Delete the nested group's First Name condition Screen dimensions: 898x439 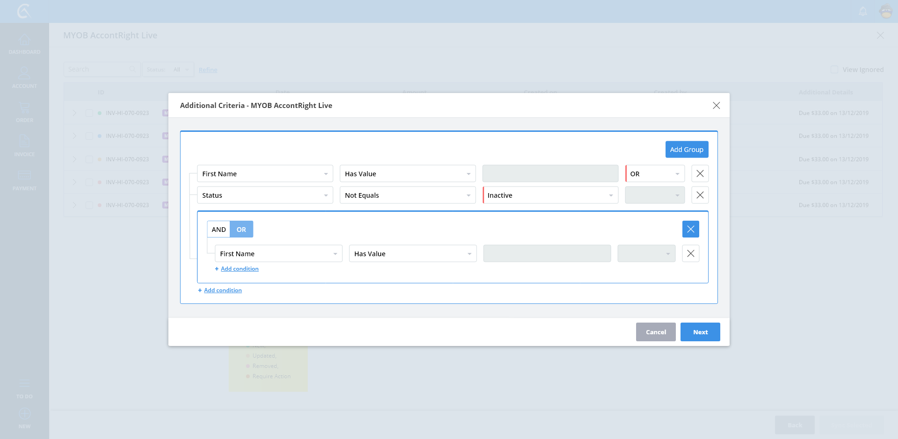pyautogui.click(x=690, y=253)
